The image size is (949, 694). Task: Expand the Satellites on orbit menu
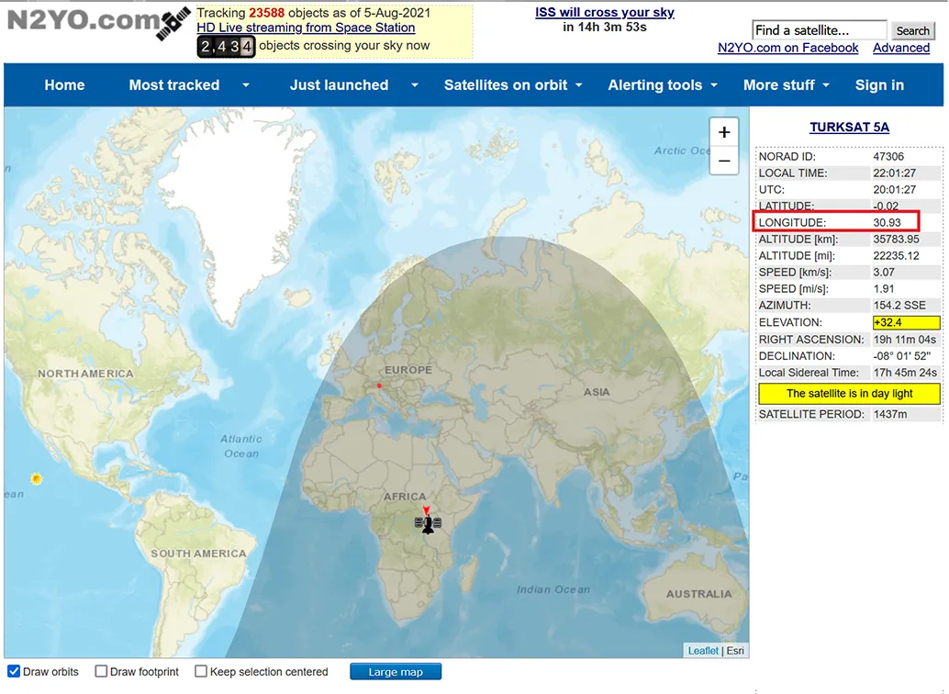[x=513, y=85]
